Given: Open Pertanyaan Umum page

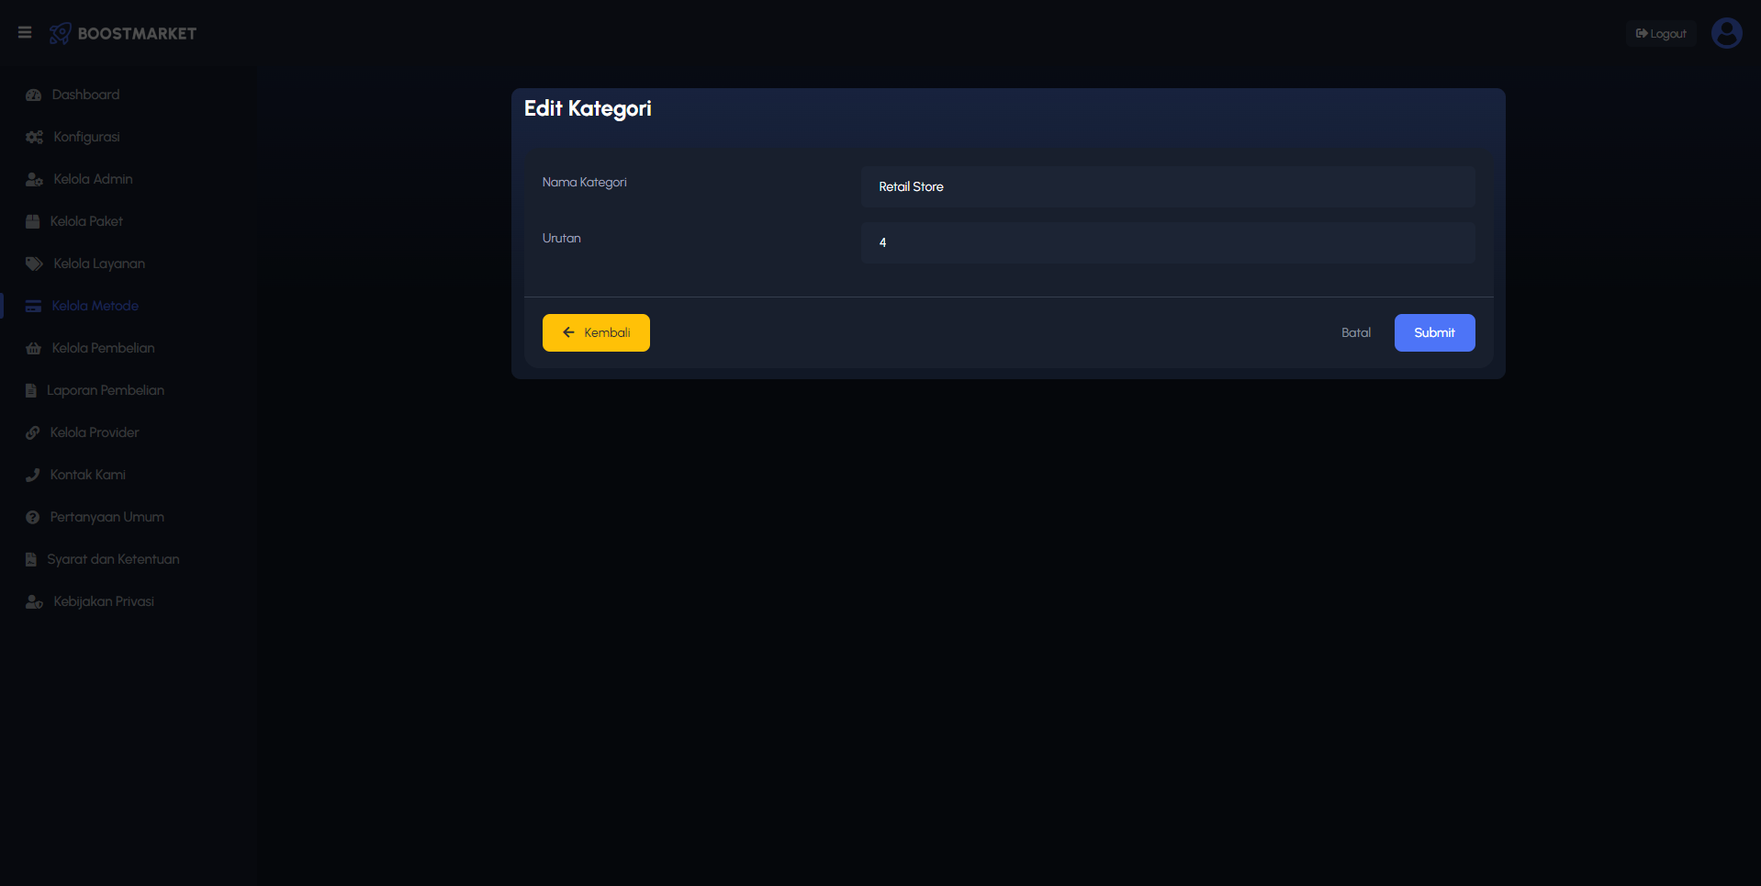Looking at the screenshot, I should [x=107, y=517].
